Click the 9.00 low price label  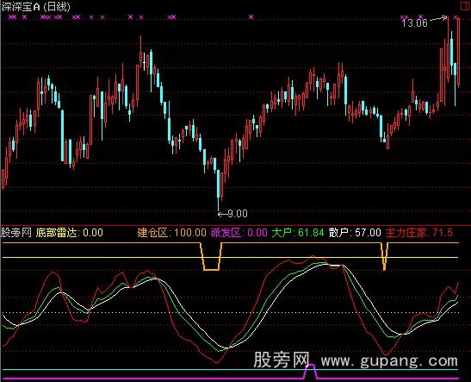tap(238, 214)
